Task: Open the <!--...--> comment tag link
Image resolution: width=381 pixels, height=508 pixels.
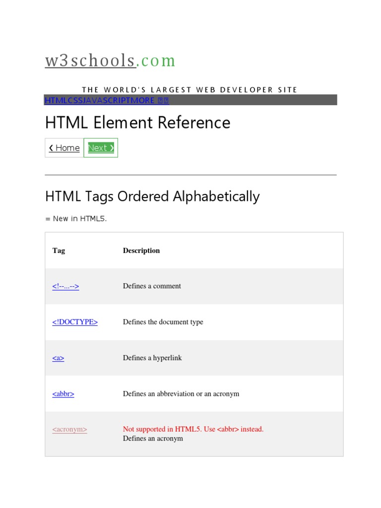Action: tap(65, 286)
